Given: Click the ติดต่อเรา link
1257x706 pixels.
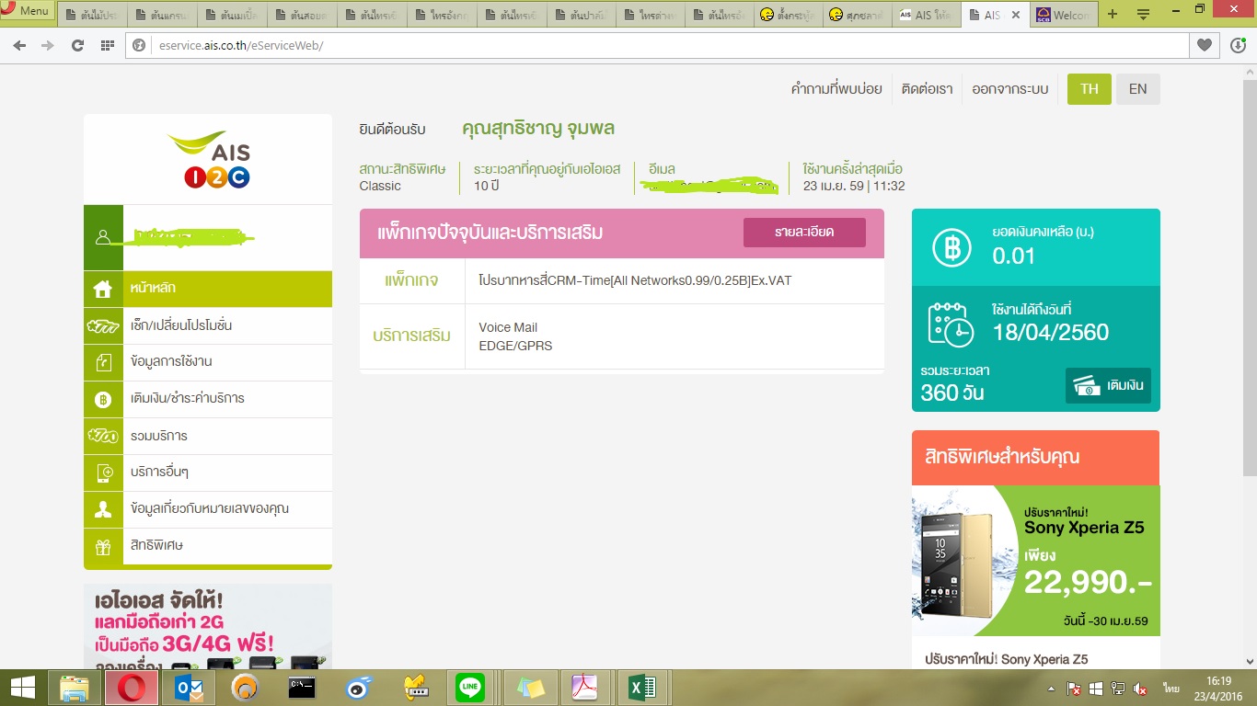Looking at the screenshot, I should pos(927,89).
